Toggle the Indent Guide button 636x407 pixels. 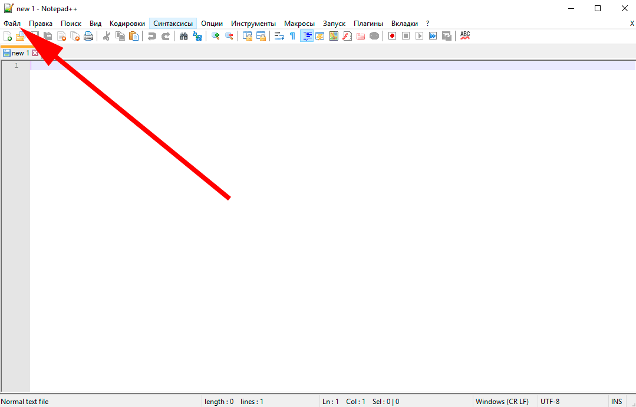(x=307, y=36)
